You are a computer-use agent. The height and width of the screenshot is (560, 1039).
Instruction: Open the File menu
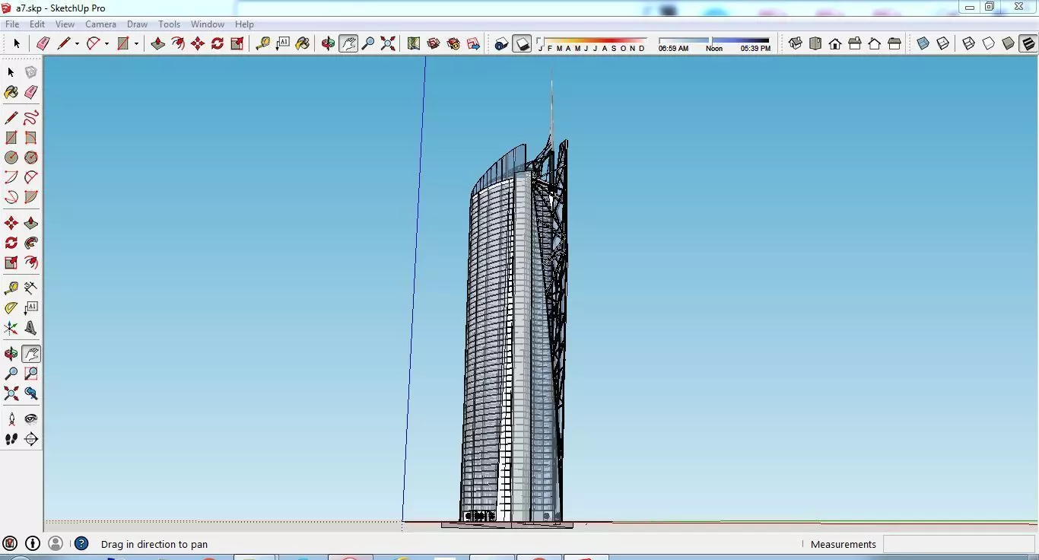click(x=12, y=24)
